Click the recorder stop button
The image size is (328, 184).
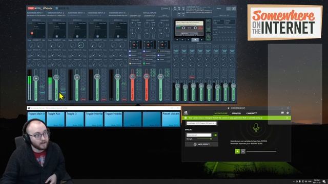pyautogui.click(x=195, y=39)
